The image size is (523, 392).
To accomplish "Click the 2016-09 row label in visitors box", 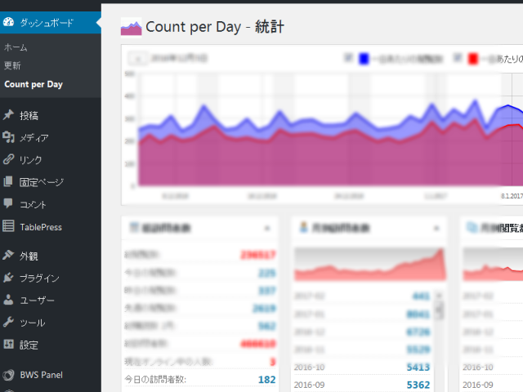I will [x=309, y=385].
